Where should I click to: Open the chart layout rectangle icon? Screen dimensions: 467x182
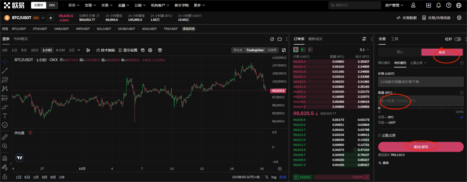[x=279, y=39]
